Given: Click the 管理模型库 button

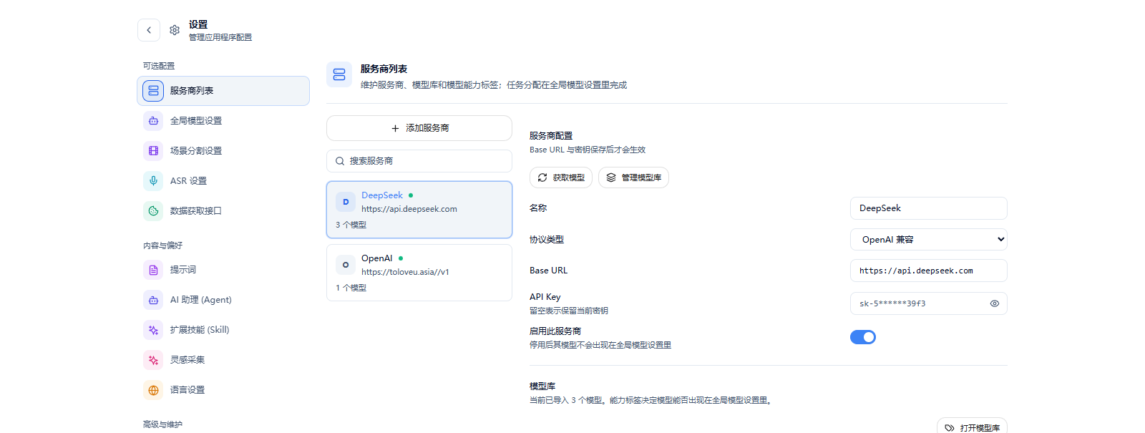Looking at the screenshot, I should click(x=633, y=177).
